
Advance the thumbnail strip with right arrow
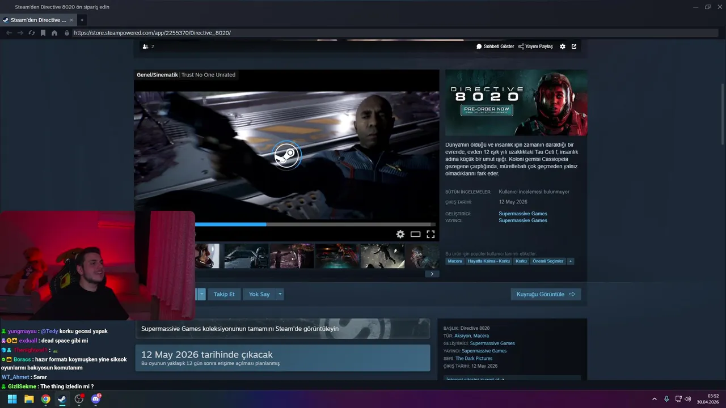coord(432,274)
